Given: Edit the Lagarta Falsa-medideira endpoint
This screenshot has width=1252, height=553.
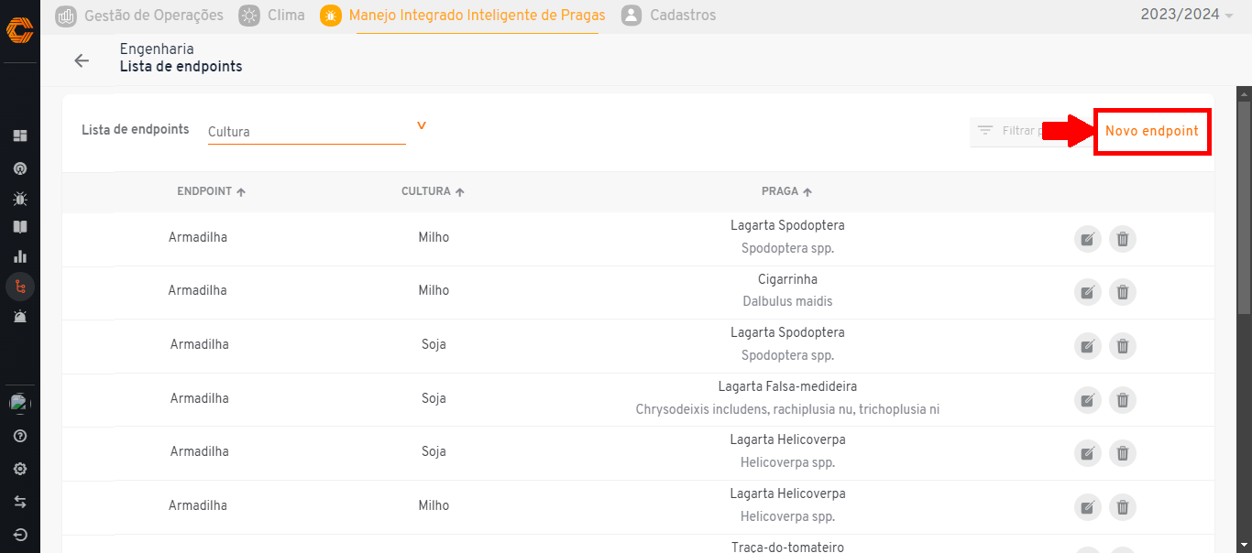Looking at the screenshot, I should coord(1087,400).
